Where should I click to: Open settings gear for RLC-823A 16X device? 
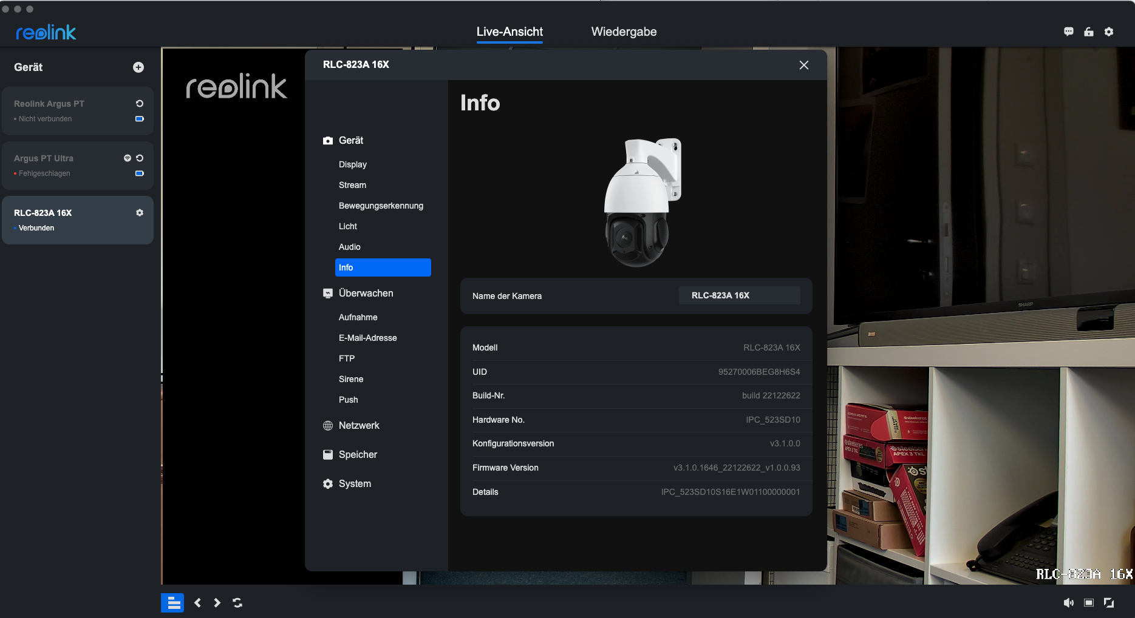pyautogui.click(x=140, y=213)
